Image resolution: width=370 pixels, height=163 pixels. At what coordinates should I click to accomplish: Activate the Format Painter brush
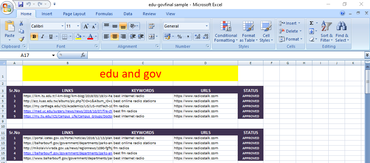(x=21, y=39)
